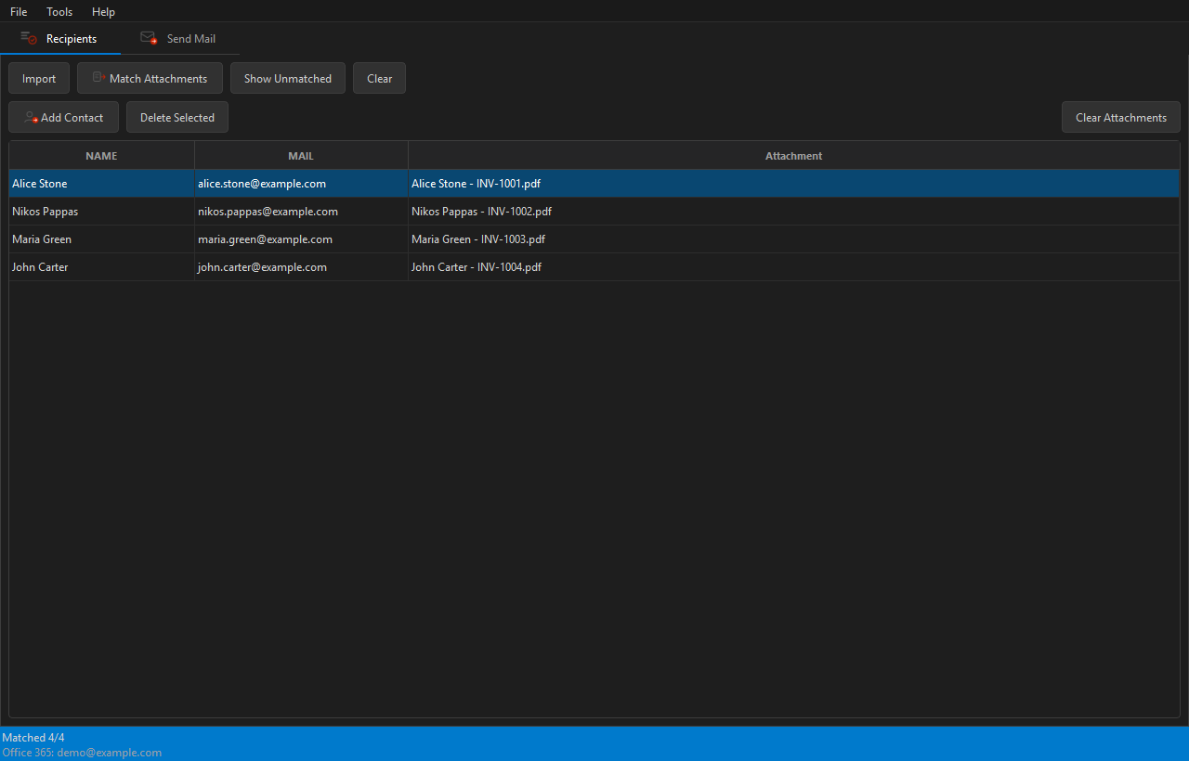The image size is (1189, 761).
Task: Click attachment Alice Stone - INV-1001.pdf
Action: pos(794,184)
